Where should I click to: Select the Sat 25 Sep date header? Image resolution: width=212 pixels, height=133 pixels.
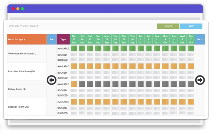click(x=90, y=39)
